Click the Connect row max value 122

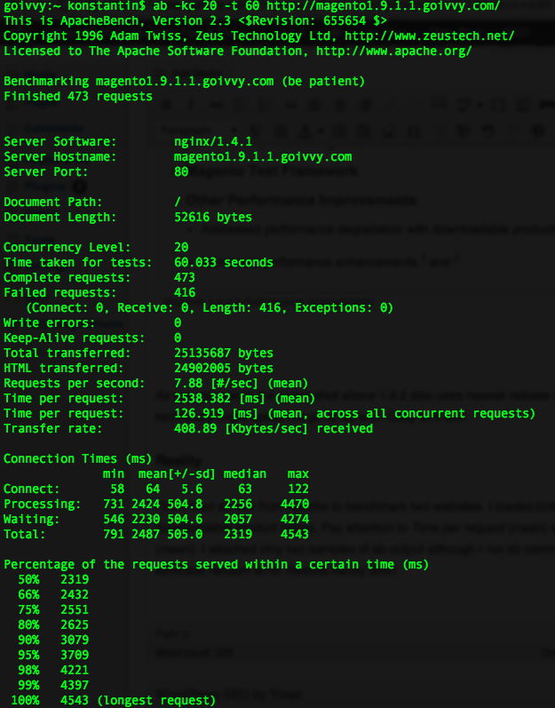[x=298, y=489]
